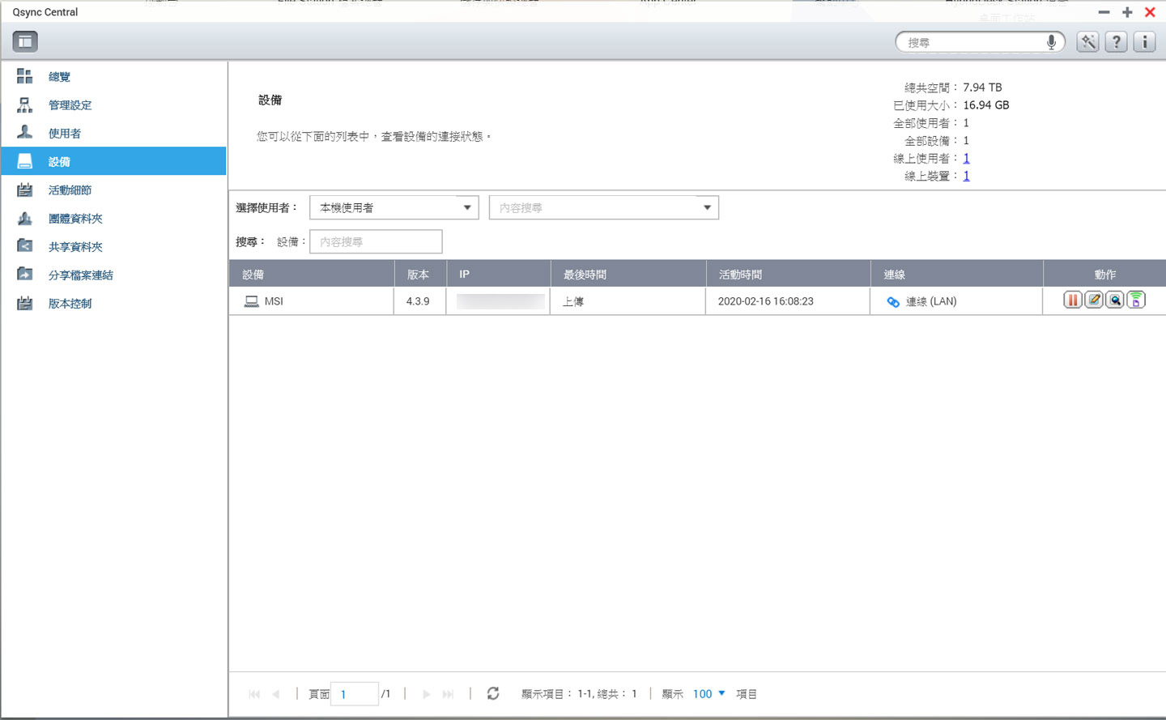
Task: Sort by the 連線 column header
Action: click(956, 274)
